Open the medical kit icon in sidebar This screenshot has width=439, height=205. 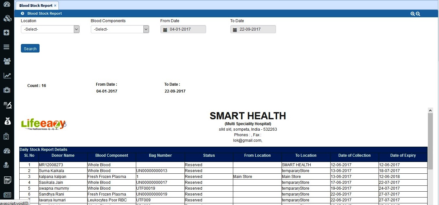point(7,90)
